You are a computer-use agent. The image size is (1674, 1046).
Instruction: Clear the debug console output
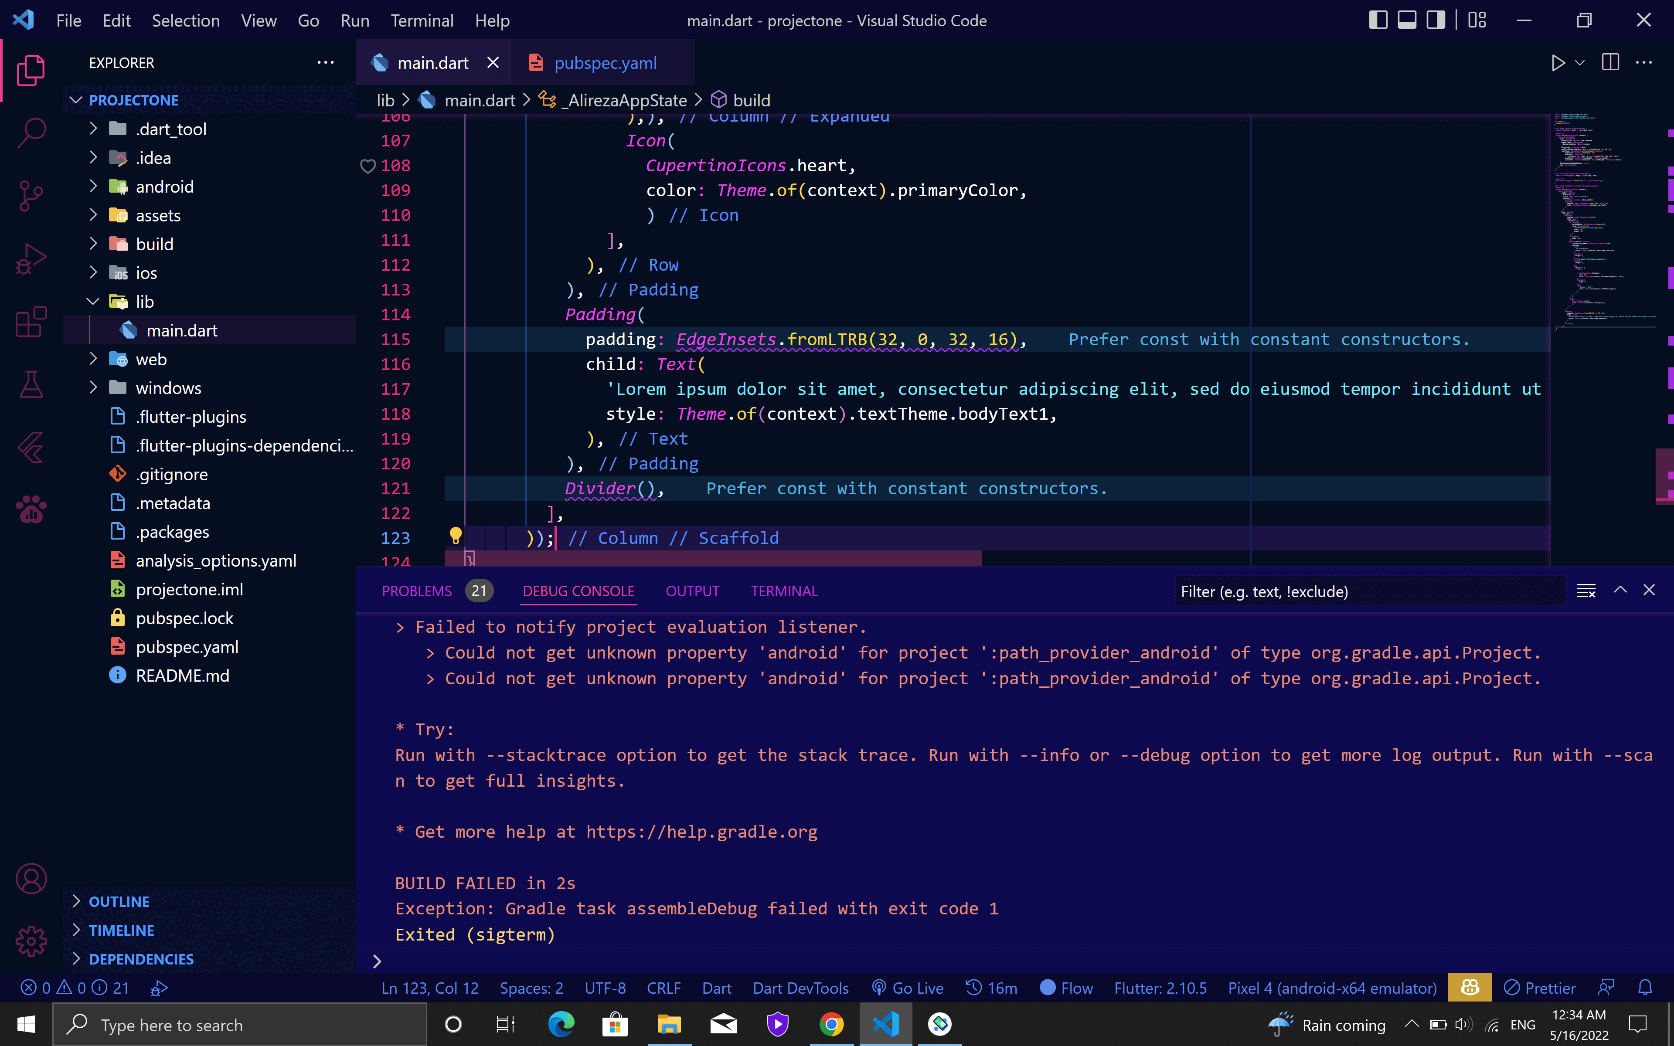[x=1586, y=591]
